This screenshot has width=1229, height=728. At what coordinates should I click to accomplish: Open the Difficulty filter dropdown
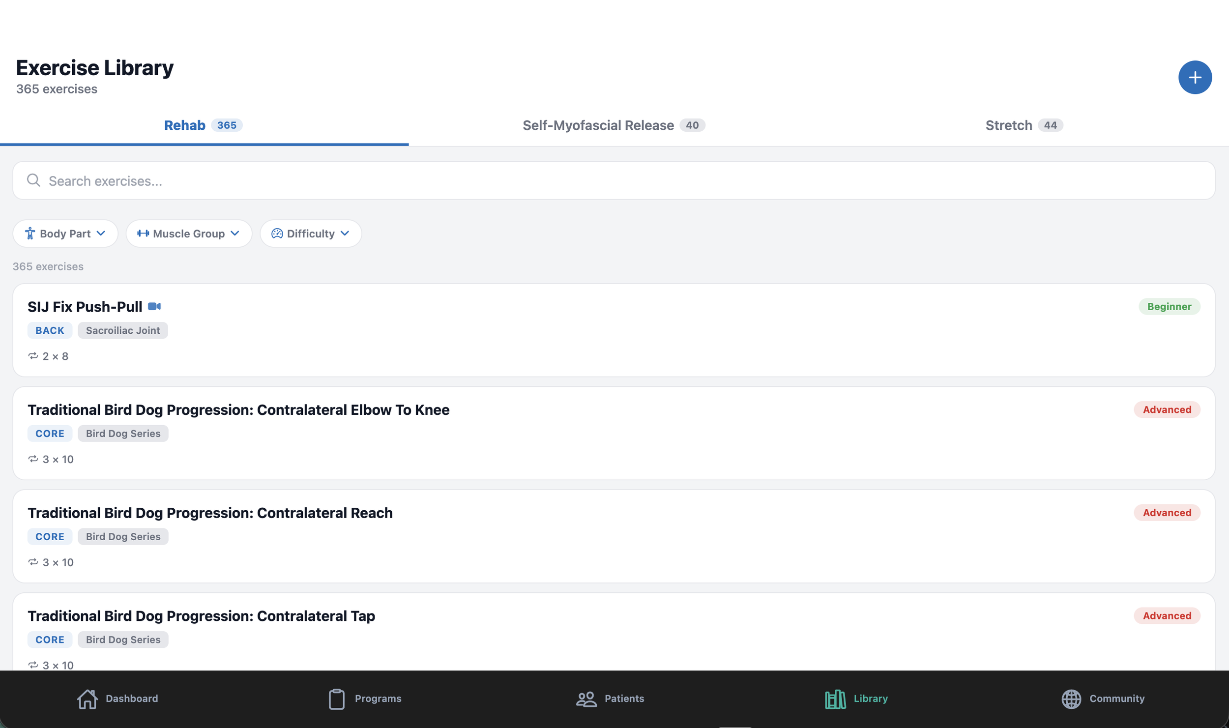[311, 233]
